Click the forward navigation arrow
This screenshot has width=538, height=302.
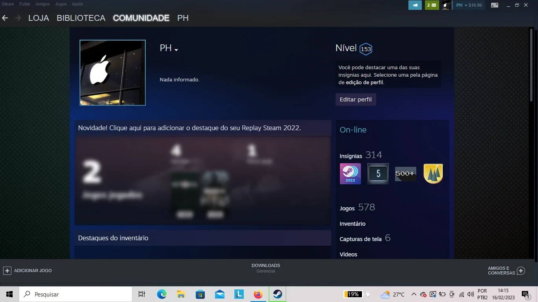click(x=18, y=18)
